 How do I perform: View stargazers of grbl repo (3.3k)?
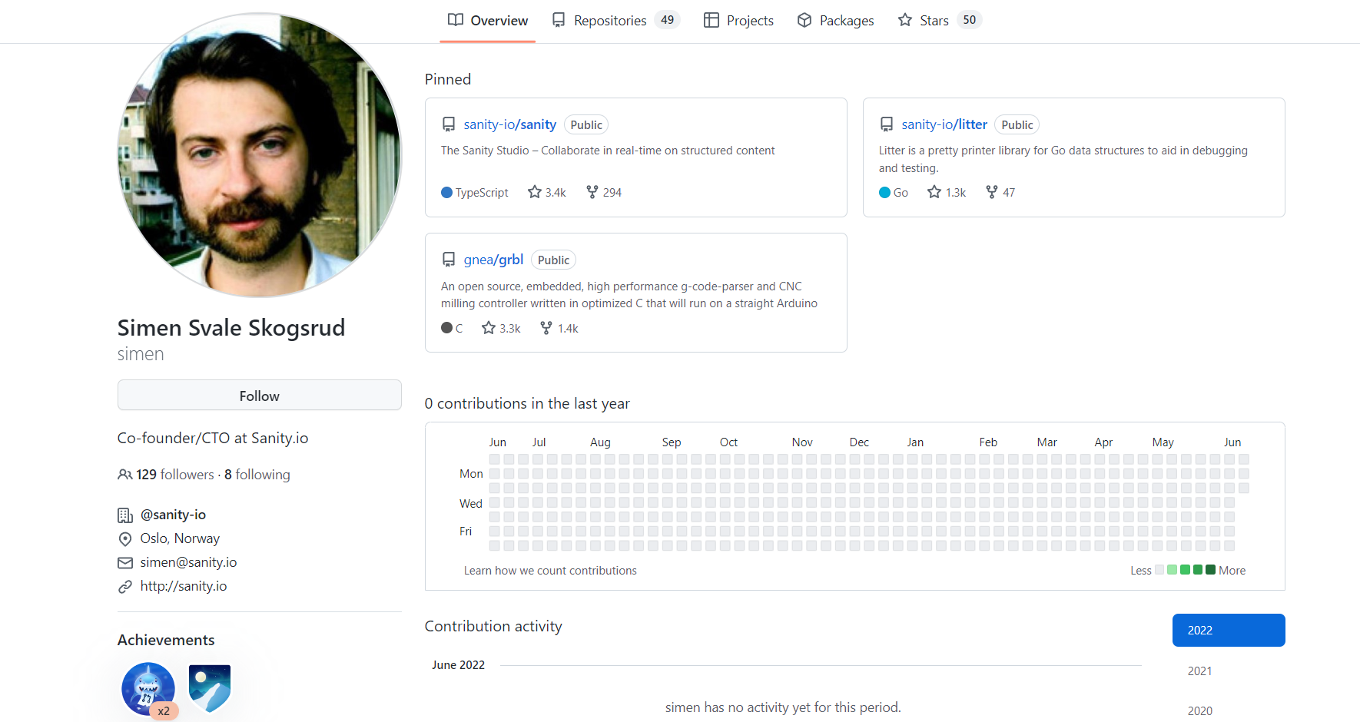tap(501, 328)
